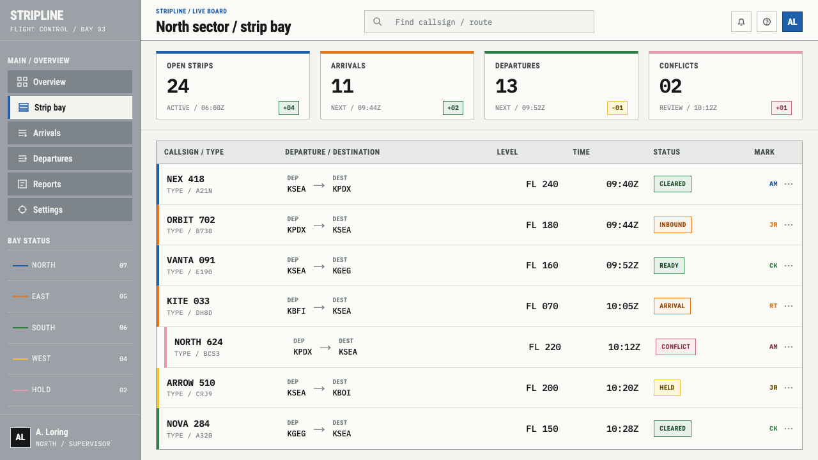The width and height of the screenshot is (818, 460).
Task: Click A. Loring profile in sidebar footer
Action: tap(70, 438)
